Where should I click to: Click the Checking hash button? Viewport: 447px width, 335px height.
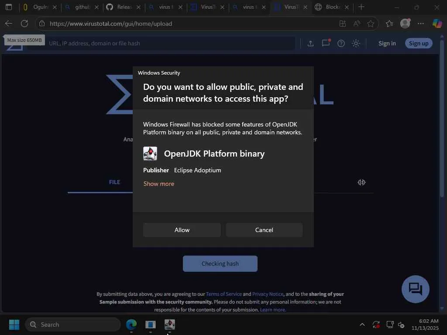[220, 263]
